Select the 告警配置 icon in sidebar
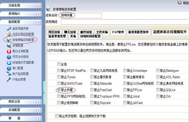Image resolution: width=189 pixels, height=122 pixels. (x=9, y=45)
